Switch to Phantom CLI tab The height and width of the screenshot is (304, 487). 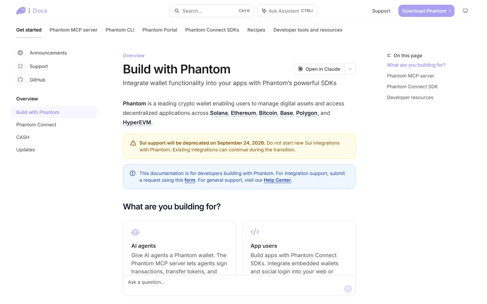click(x=120, y=30)
